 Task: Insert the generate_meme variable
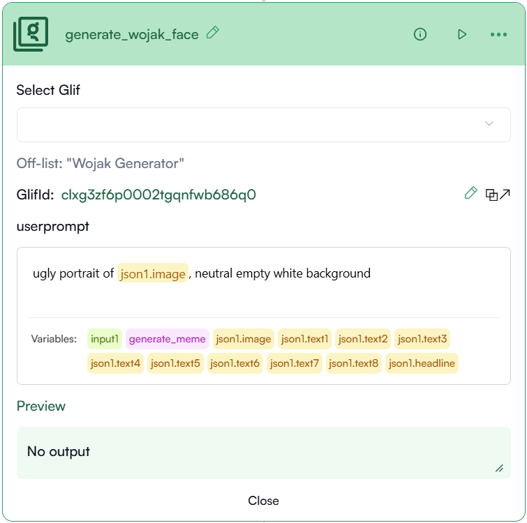[168, 339]
